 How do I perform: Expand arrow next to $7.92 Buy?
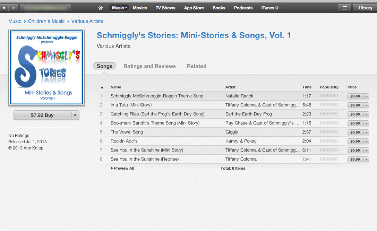(x=75, y=115)
